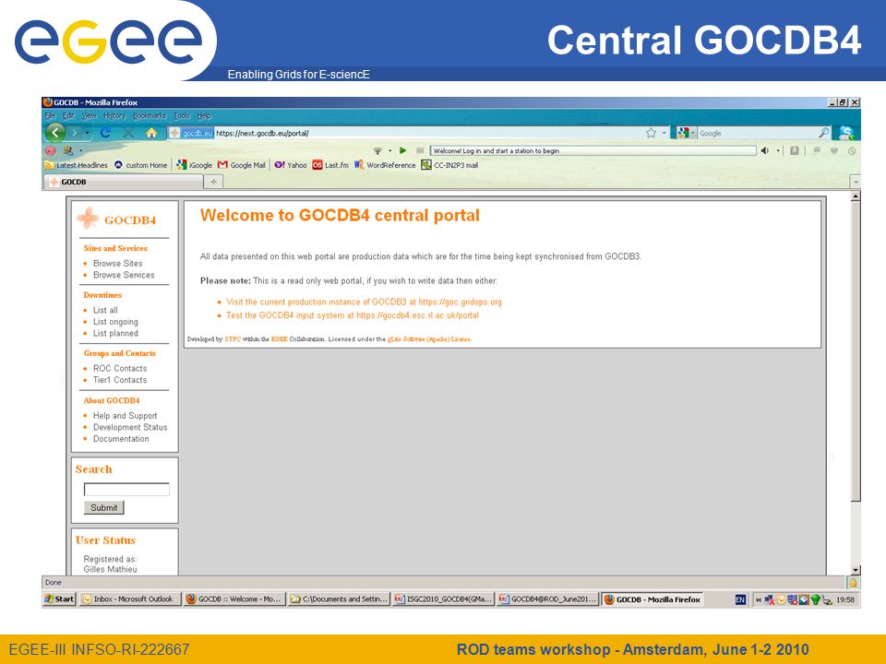Open the Help menu
This screenshot has width=886, height=664.
coord(204,115)
